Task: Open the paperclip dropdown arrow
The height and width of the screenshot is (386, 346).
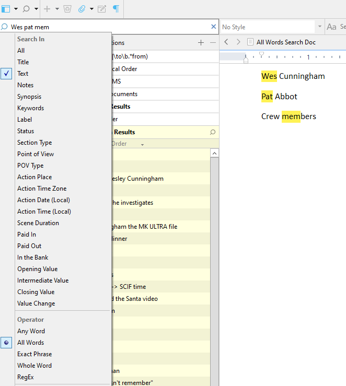Action: [91, 9]
